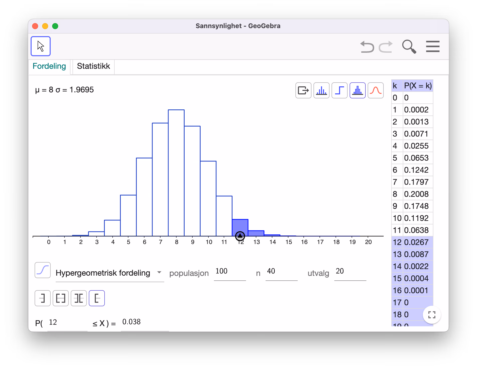477x369 pixels.
Task: Click the probability result field 0.038
Action: [x=145, y=323]
